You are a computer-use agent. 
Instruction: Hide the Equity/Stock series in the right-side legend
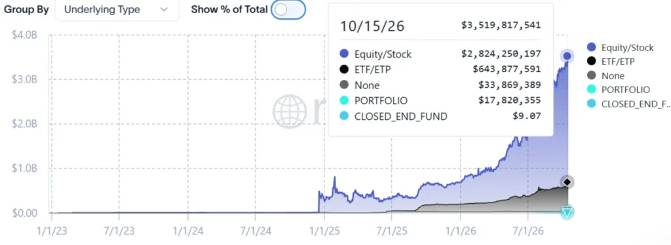(621, 47)
